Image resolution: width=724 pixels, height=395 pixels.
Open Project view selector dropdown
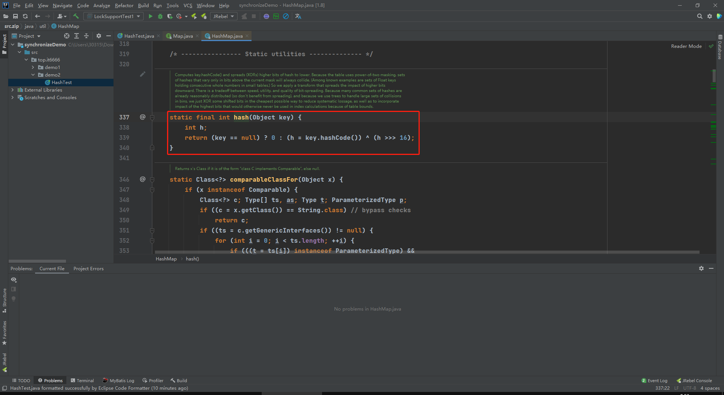[x=26, y=36]
